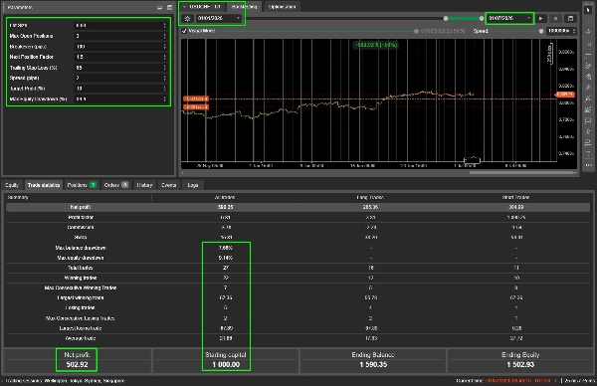
Task: Toggle the Visual Mode checkbox
Action: point(184,31)
